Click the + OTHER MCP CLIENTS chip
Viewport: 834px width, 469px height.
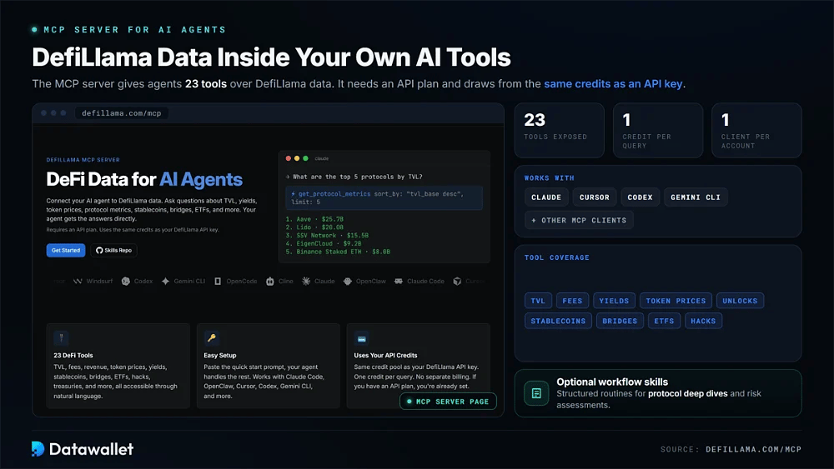coord(579,220)
